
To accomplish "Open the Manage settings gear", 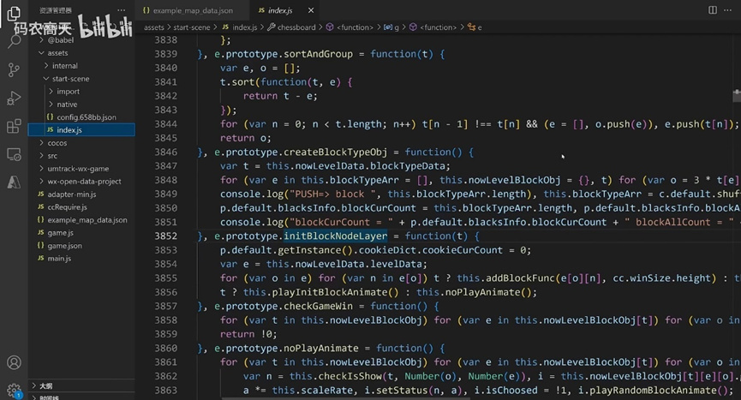I will (14, 390).
